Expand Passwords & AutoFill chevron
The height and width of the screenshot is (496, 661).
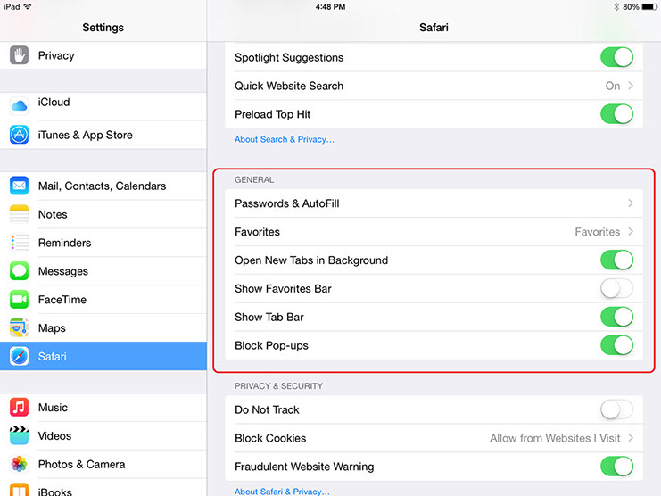coord(631,203)
